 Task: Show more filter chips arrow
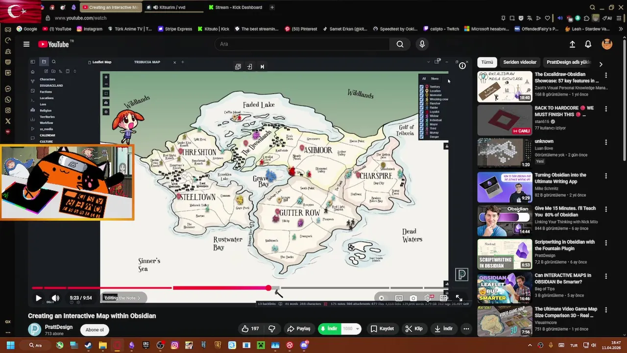point(601,64)
